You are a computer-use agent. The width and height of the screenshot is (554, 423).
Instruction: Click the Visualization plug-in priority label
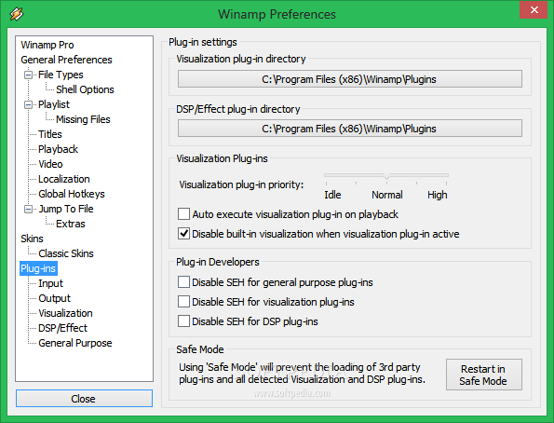coord(241,184)
